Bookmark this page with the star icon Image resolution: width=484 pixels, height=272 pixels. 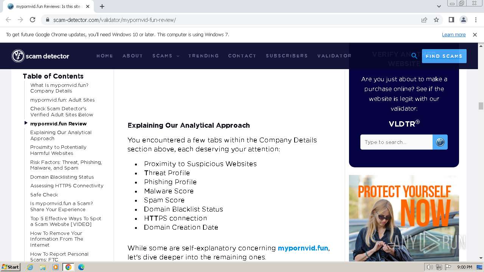pos(436,20)
